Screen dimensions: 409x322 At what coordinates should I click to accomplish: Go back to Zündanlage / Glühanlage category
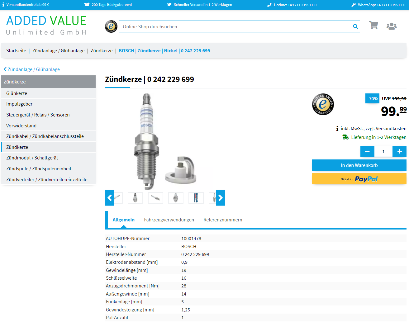click(34, 69)
